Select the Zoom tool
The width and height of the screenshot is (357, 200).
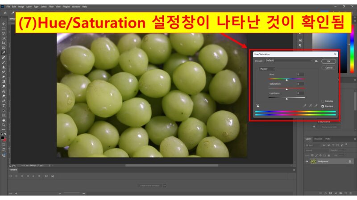(x=4, y=125)
